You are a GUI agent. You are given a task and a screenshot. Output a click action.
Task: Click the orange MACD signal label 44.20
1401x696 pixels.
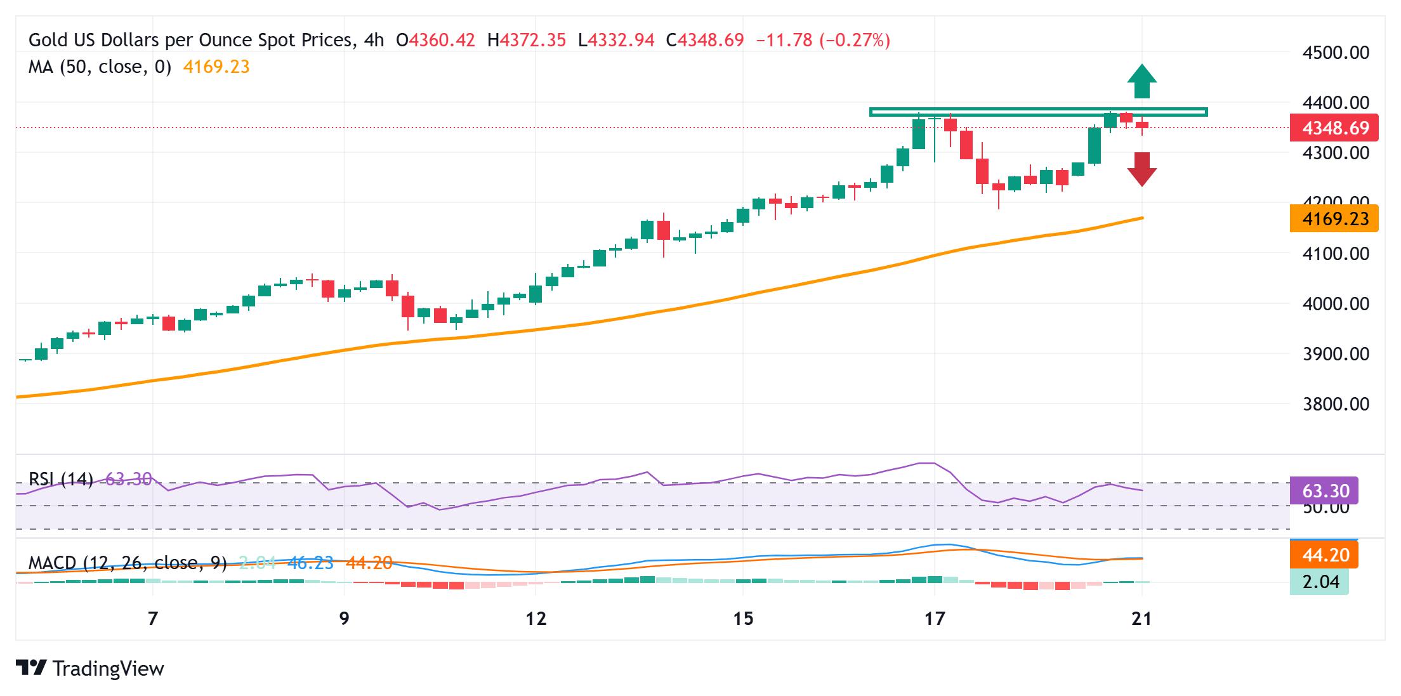[1324, 555]
